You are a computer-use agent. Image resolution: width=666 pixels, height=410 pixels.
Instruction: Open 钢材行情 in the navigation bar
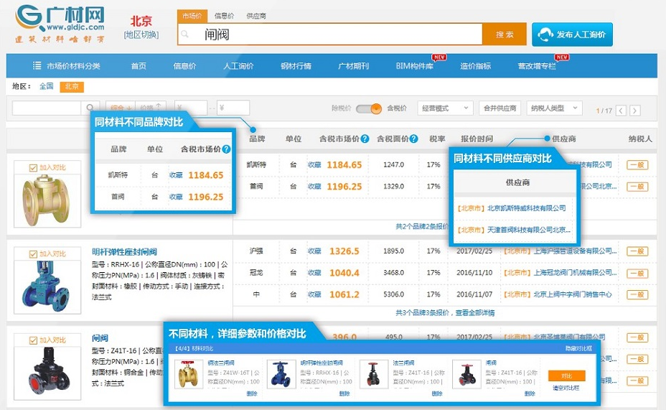(296, 66)
